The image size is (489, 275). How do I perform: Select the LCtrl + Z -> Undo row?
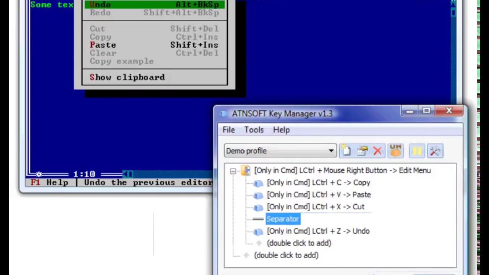click(318, 231)
